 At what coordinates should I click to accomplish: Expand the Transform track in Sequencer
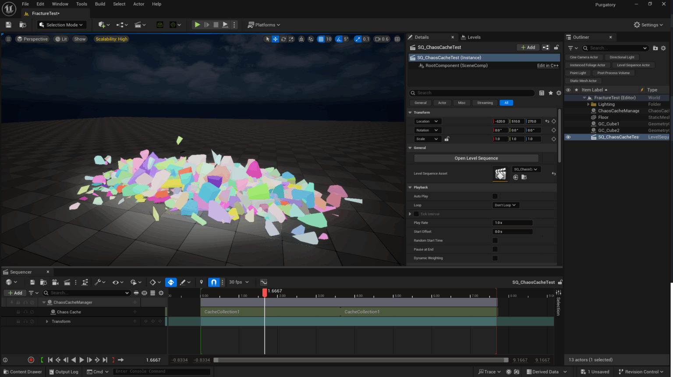tap(47, 321)
